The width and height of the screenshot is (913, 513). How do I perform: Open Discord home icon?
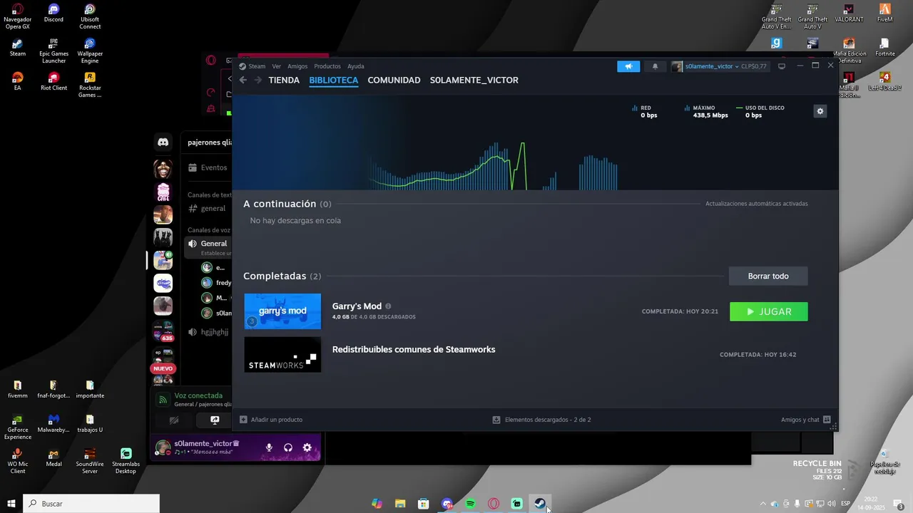(163, 142)
